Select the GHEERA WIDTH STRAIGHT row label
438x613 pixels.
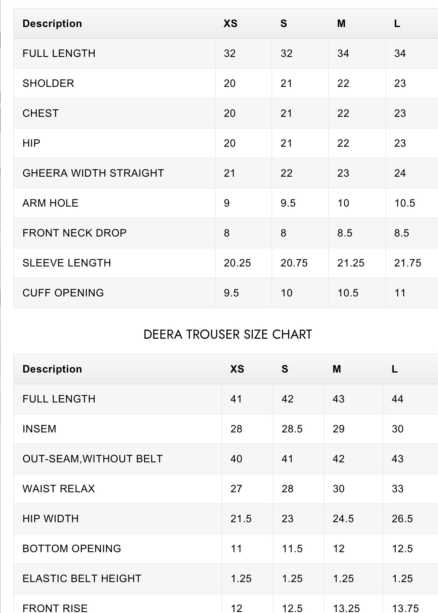[x=93, y=173]
